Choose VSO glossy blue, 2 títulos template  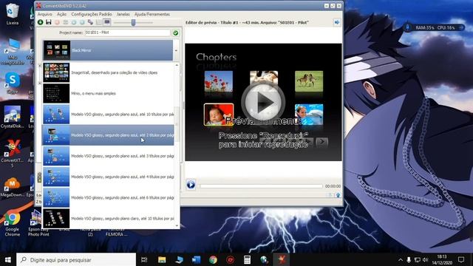click(x=108, y=135)
